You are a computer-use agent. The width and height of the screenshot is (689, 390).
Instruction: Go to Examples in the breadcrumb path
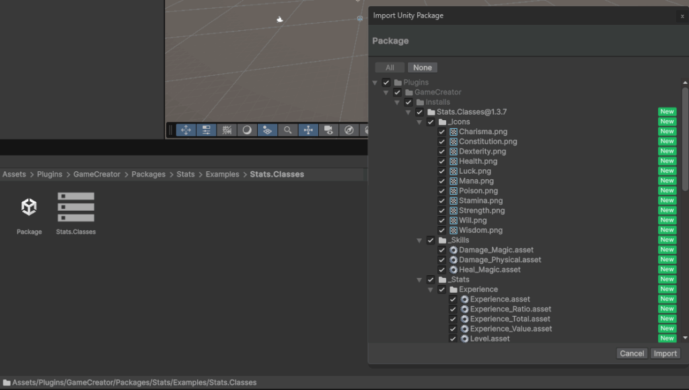[x=222, y=175]
